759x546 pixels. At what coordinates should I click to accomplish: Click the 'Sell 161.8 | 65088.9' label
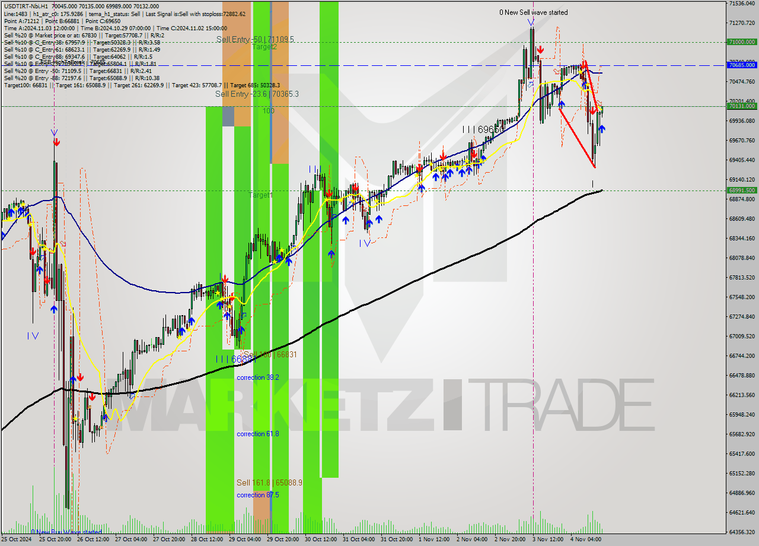pos(269,482)
